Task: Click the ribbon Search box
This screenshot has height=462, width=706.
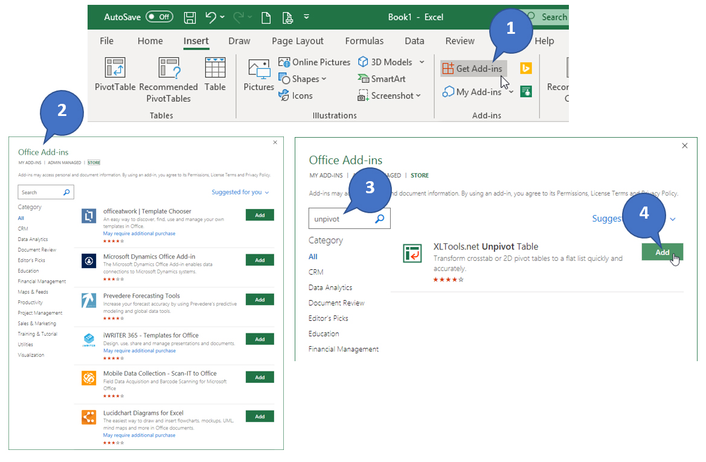Action: pos(547,17)
